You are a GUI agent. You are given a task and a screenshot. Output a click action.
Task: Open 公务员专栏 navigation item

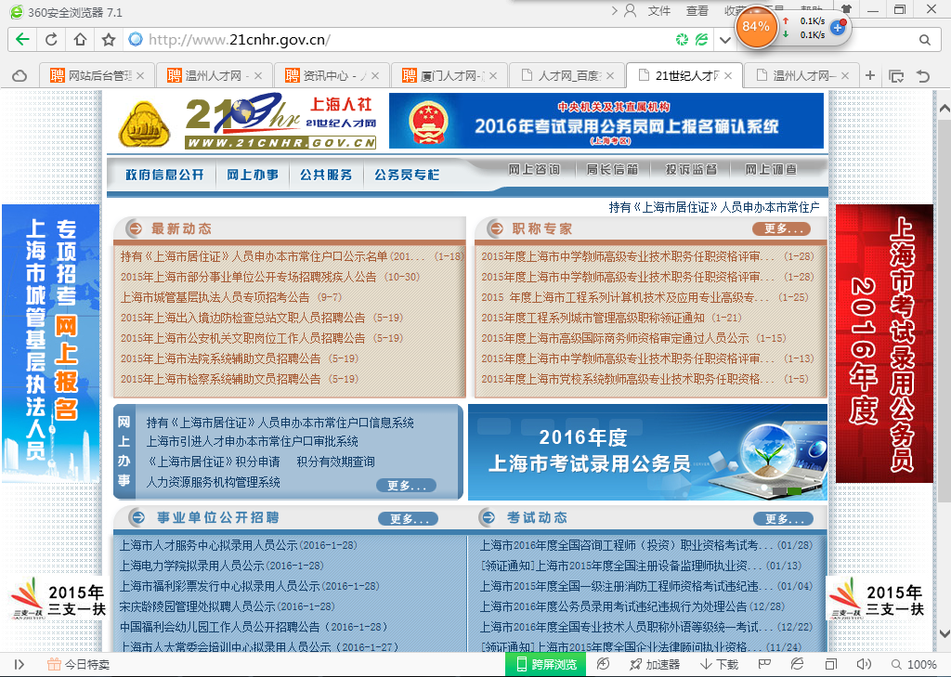coord(407,175)
